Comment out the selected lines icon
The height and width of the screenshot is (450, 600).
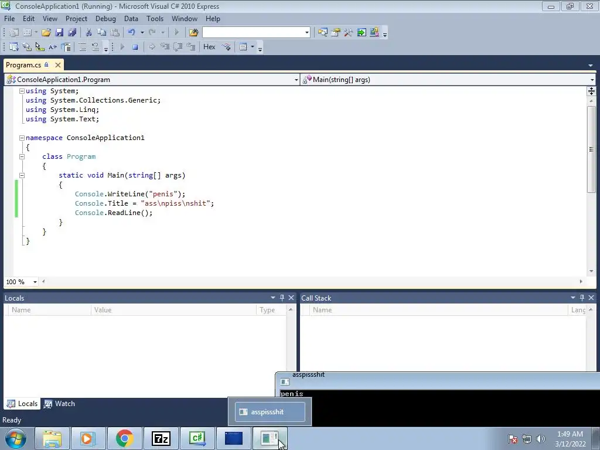pyautogui.click(x=82, y=47)
